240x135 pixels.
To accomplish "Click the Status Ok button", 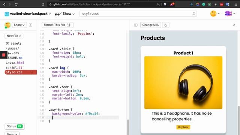I will coord(15,126).
